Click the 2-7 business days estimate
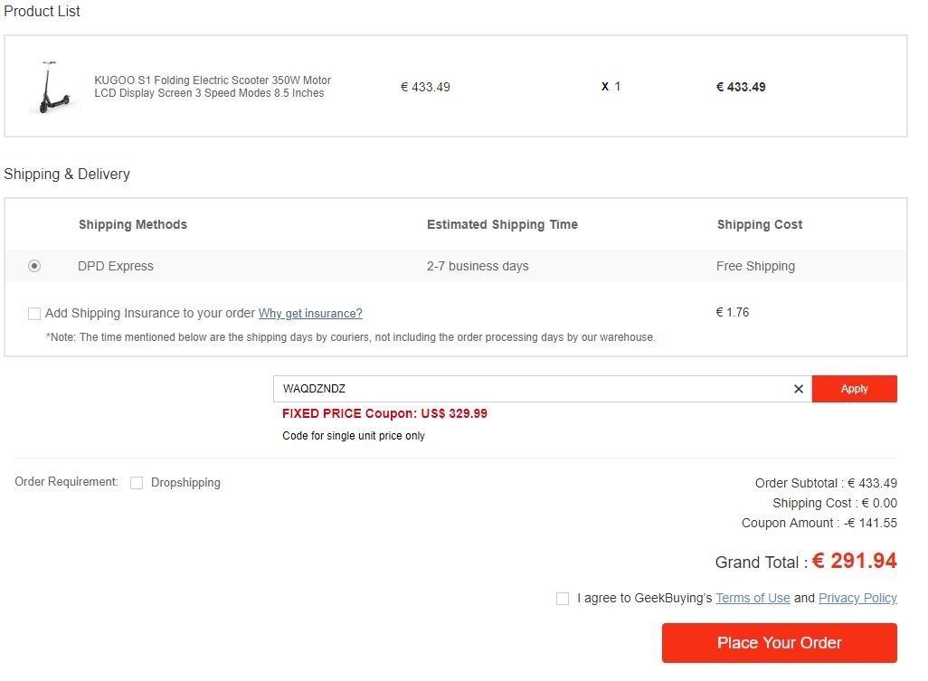Viewport: 928px width, 681px height. coord(478,266)
